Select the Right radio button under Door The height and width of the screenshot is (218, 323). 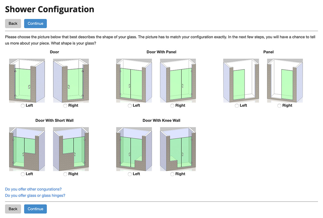click(x=65, y=106)
